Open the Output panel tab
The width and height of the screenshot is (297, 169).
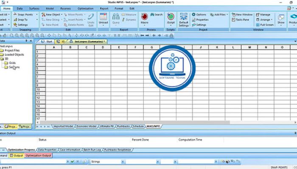pos(17,155)
